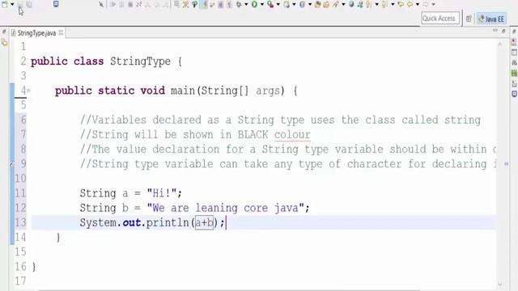Minimize the editor area

pos(495,31)
